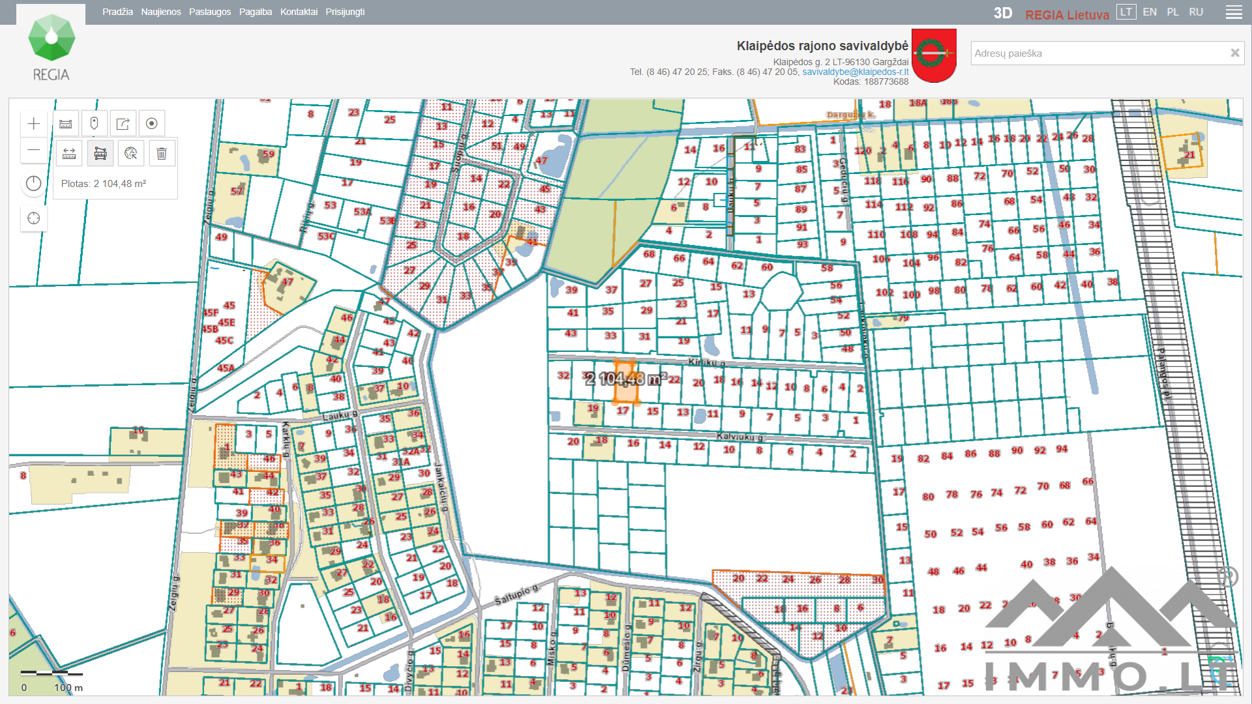Open the Pradžia menu item
The image size is (1252, 704).
point(117,12)
